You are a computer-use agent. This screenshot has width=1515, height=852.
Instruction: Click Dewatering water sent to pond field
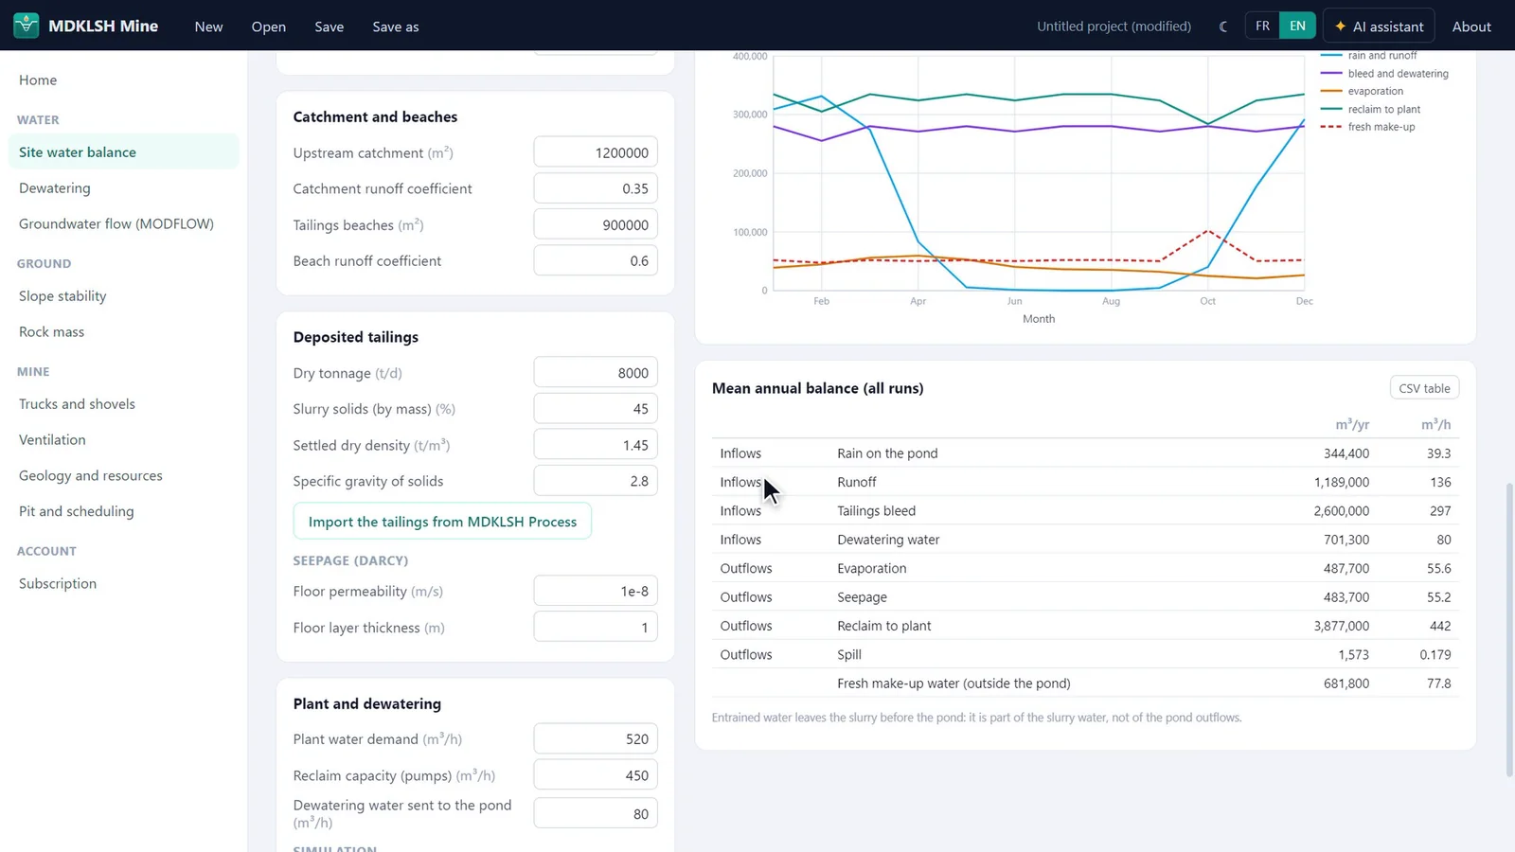click(596, 813)
